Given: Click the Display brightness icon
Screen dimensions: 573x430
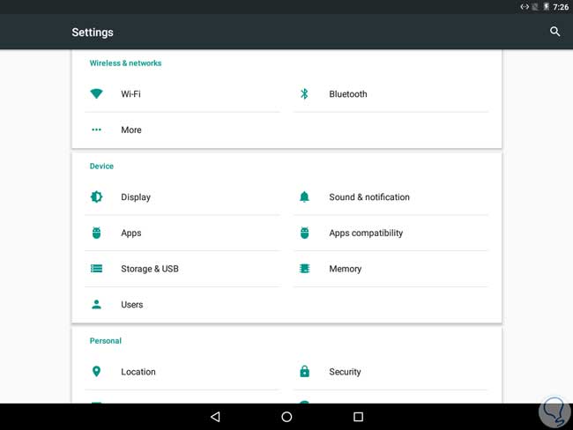Looking at the screenshot, I should [x=96, y=196].
